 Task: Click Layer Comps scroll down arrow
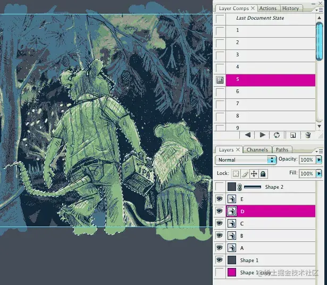click(x=319, y=127)
